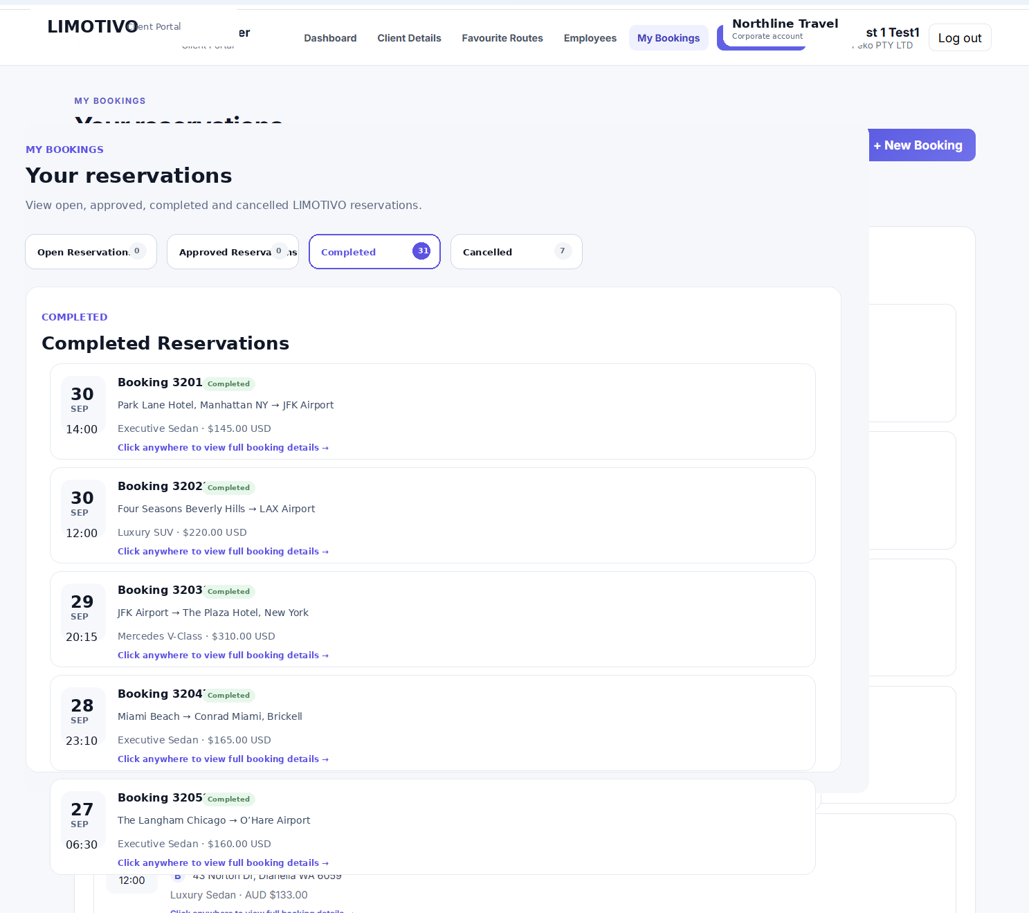1029x913 pixels.
Task: Click route The Langham Chicago to O'Hare
Action: point(214,820)
